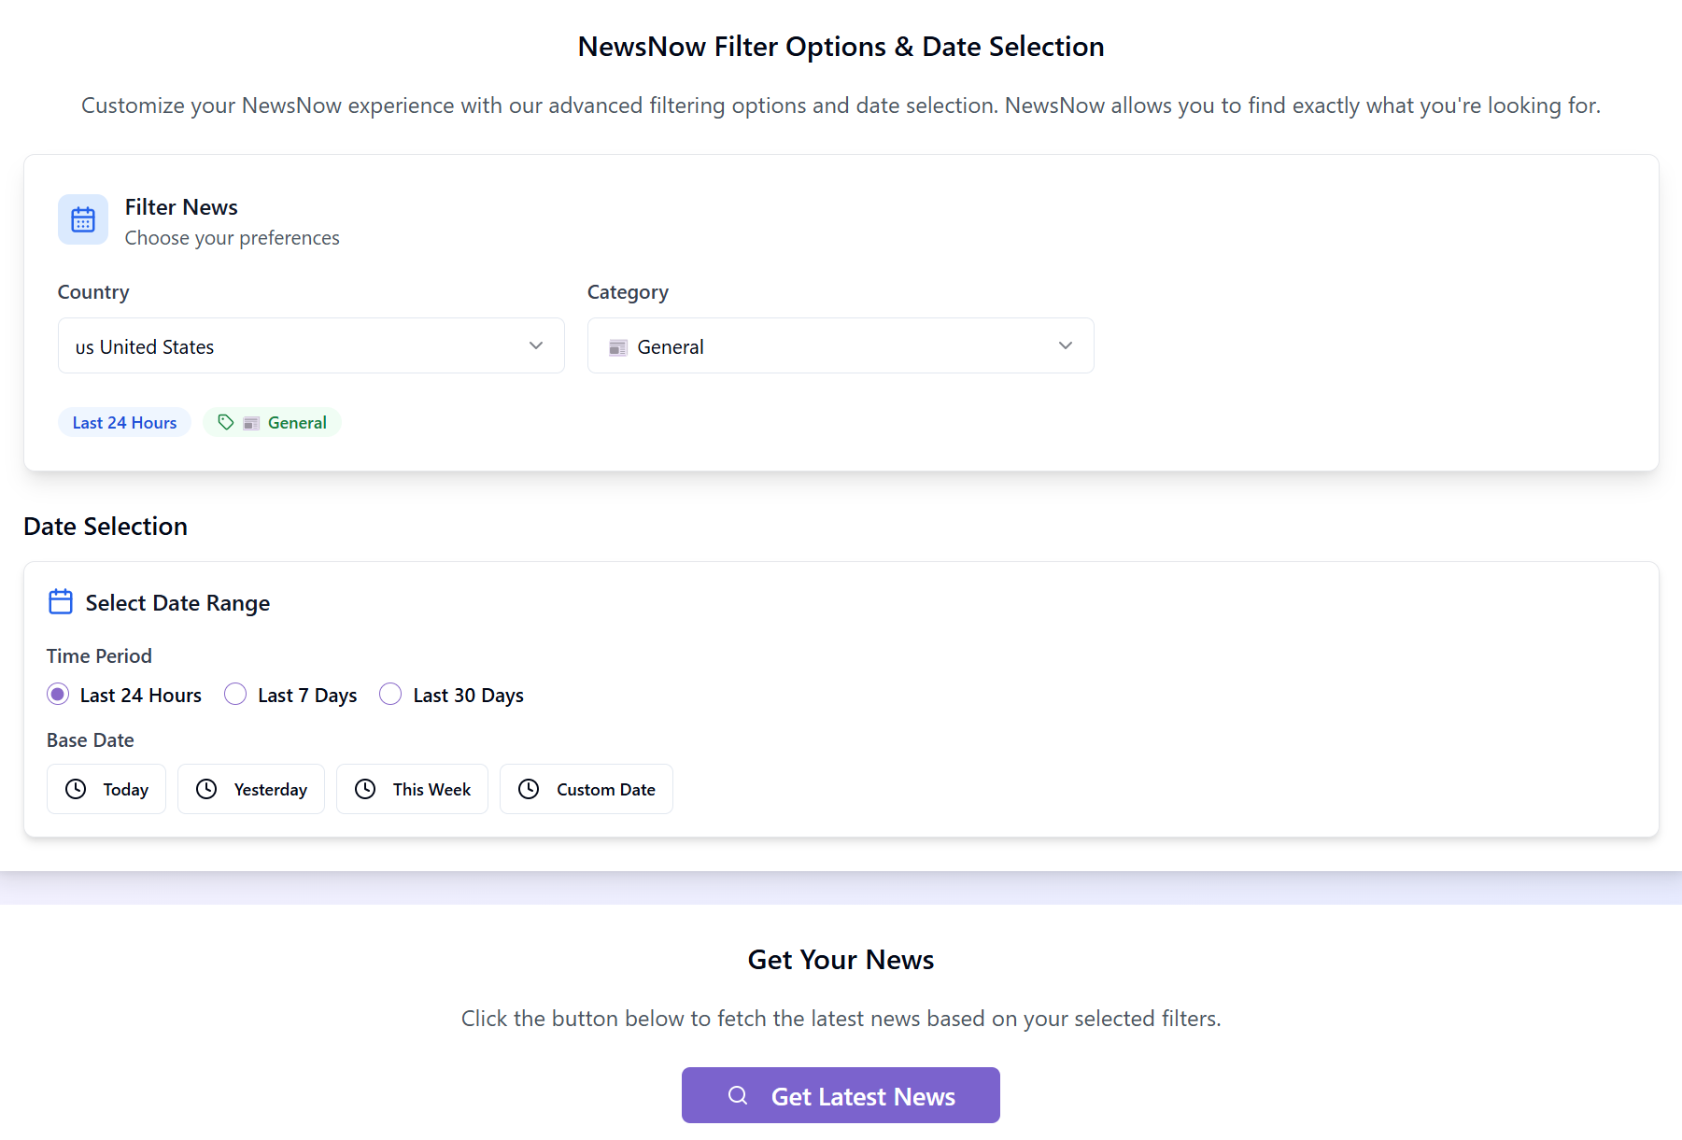Click the clock icon on This Week
Screen dimensions: 1682x1140
click(x=365, y=789)
